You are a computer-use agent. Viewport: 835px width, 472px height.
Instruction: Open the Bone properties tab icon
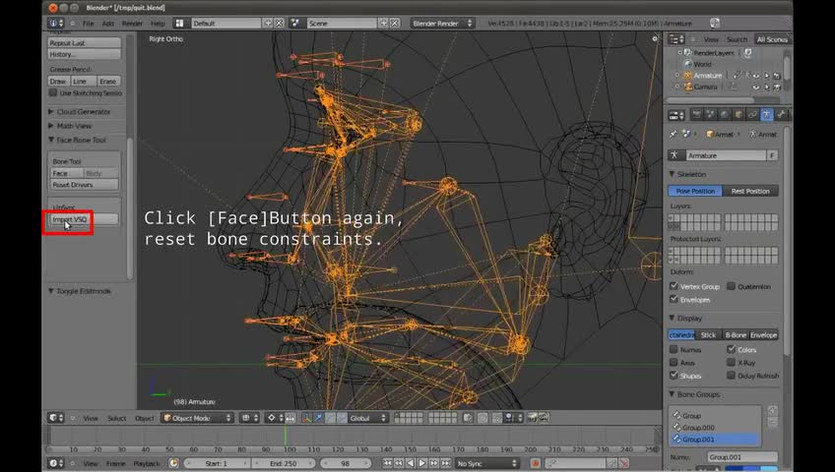pos(780,115)
